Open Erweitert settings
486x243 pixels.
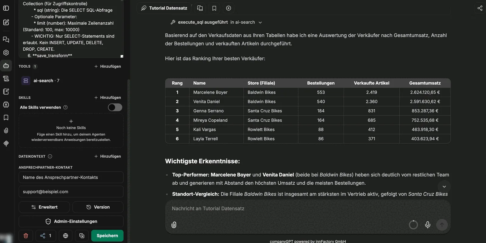(44, 207)
